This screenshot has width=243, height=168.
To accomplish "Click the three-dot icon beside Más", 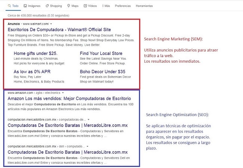I will pyautogui.click(x=103, y=6).
